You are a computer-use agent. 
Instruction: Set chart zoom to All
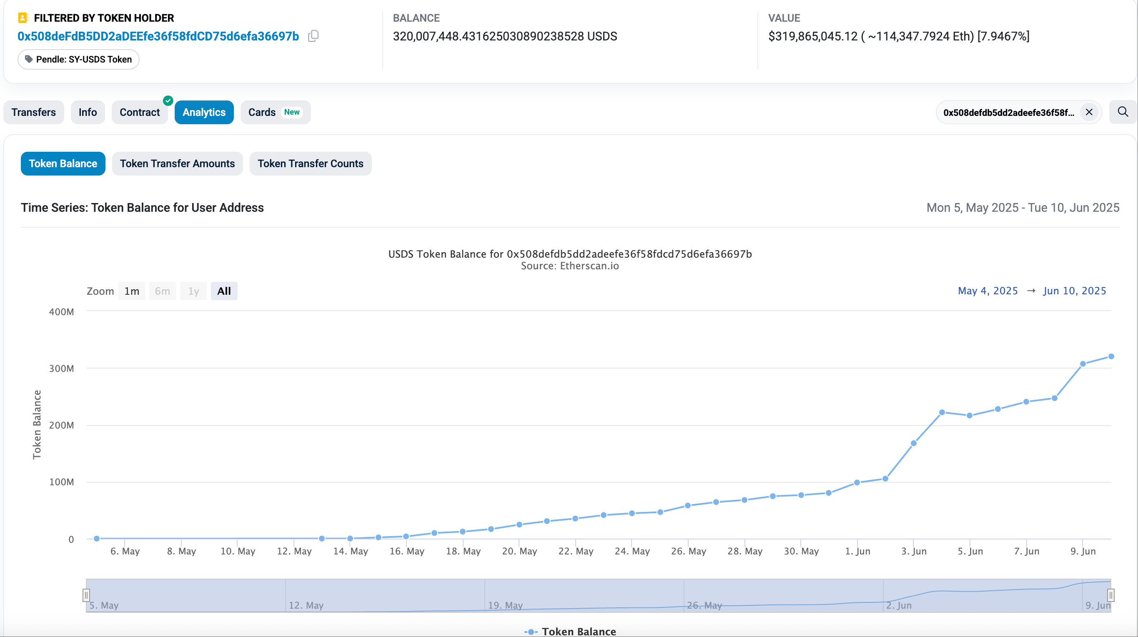pos(224,291)
